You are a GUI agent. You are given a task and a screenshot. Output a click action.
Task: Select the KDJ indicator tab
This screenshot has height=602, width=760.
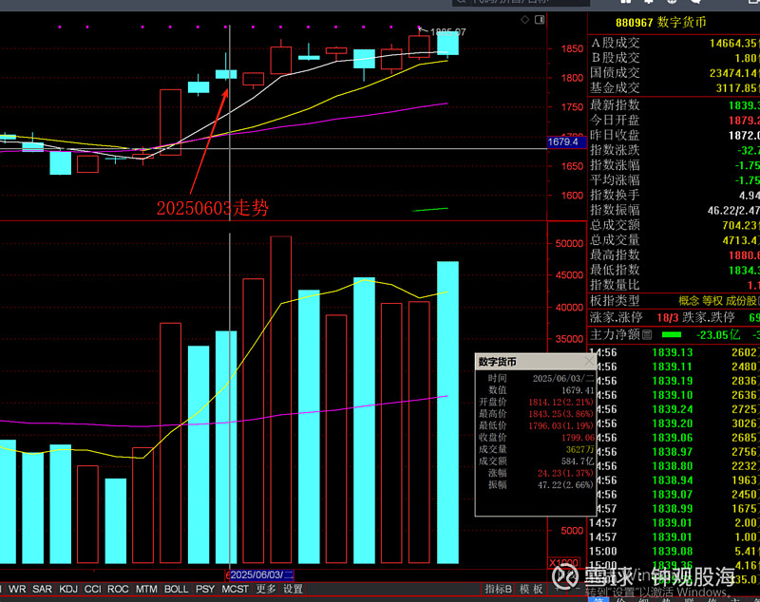click(x=67, y=589)
